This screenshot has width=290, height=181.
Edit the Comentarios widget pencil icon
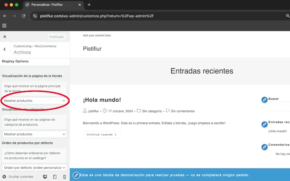[264, 147]
